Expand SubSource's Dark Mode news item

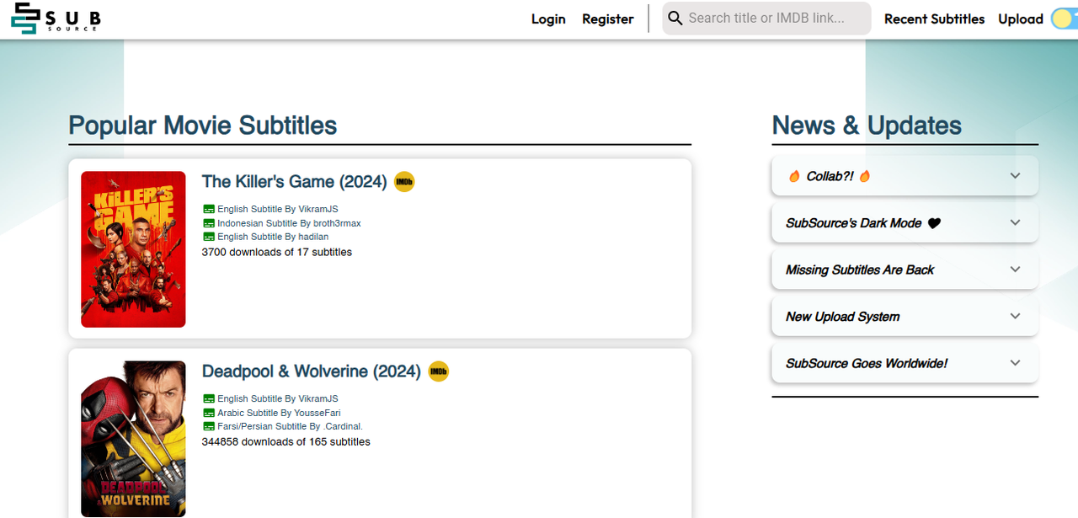coord(905,223)
